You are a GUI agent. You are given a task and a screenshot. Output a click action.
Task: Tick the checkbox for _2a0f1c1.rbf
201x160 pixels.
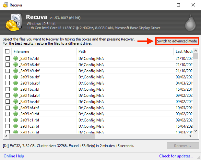coord(7,120)
